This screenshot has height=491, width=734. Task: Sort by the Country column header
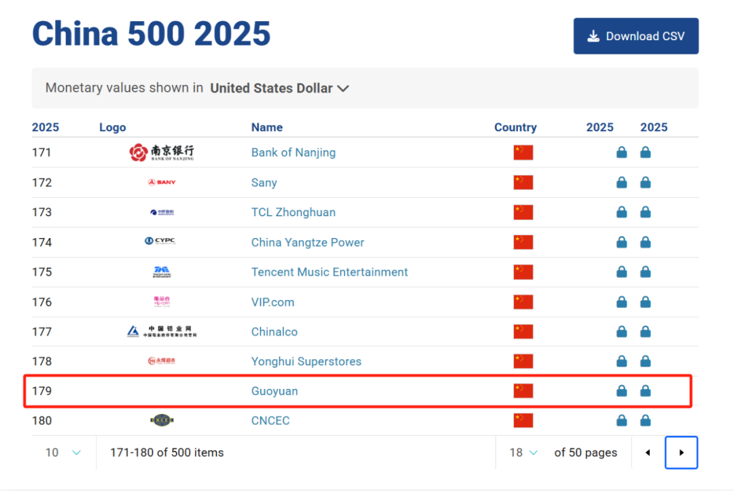coord(515,127)
